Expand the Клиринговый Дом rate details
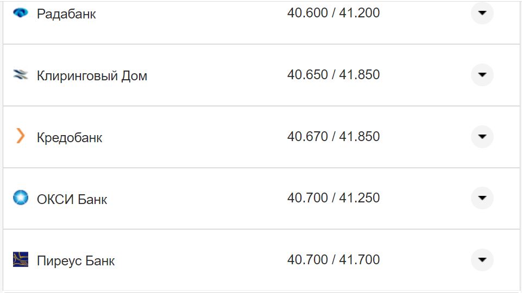The width and height of the screenshot is (522, 293). tap(482, 75)
